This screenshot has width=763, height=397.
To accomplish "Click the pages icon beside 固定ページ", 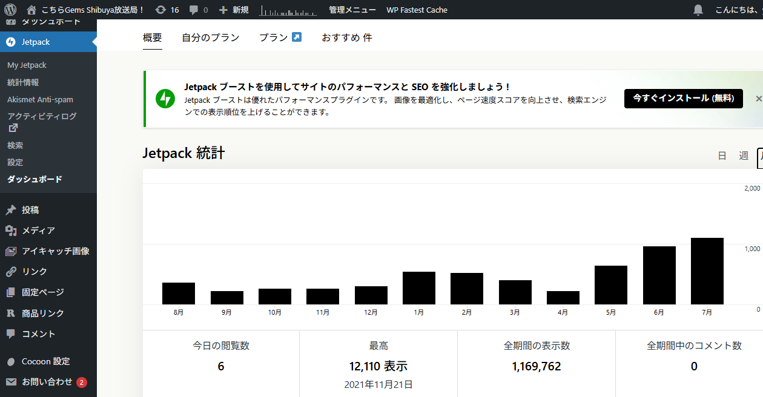I will click(x=11, y=292).
